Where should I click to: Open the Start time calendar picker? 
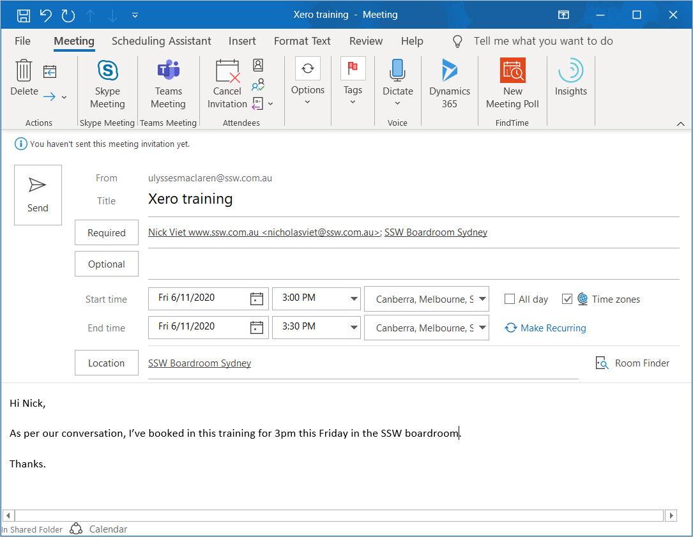[x=256, y=299]
